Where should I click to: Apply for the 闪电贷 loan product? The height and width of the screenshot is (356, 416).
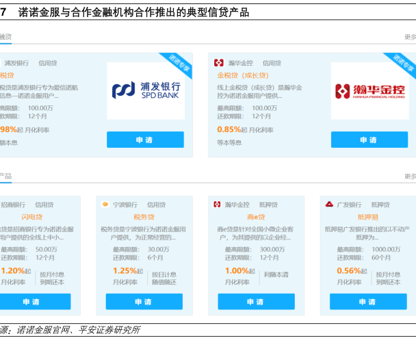click(x=31, y=302)
